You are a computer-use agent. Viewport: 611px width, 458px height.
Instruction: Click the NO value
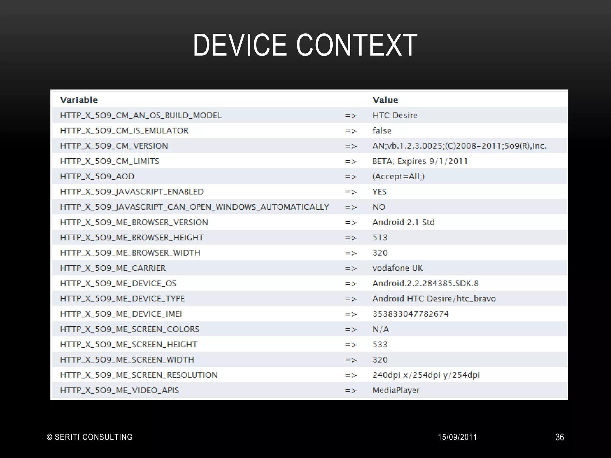click(x=379, y=207)
